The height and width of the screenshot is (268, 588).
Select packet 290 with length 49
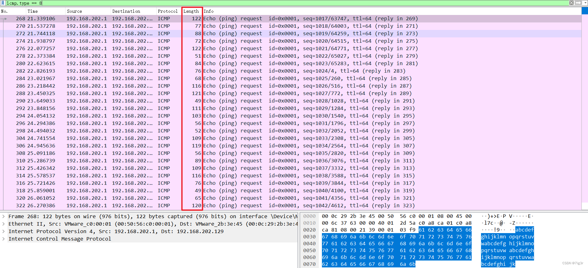[291, 101]
